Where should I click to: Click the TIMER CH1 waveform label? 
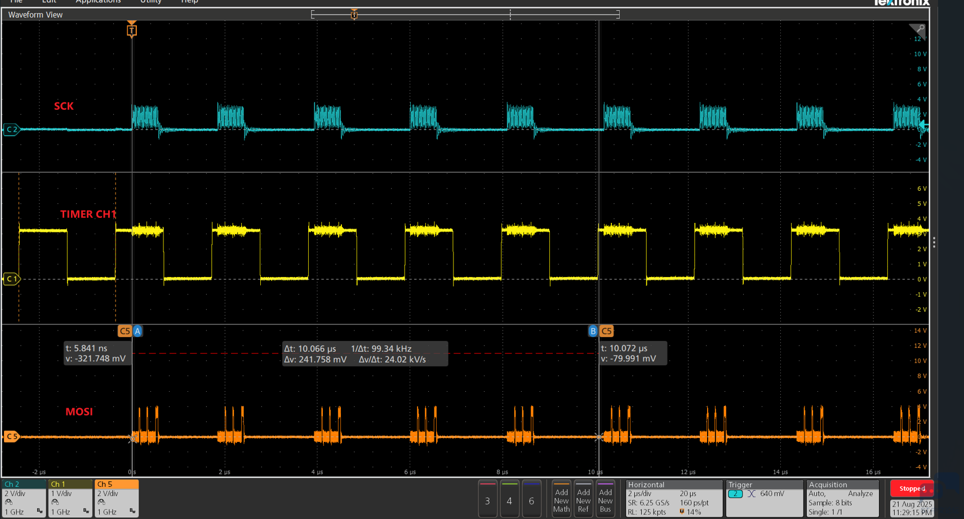pos(88,214)
